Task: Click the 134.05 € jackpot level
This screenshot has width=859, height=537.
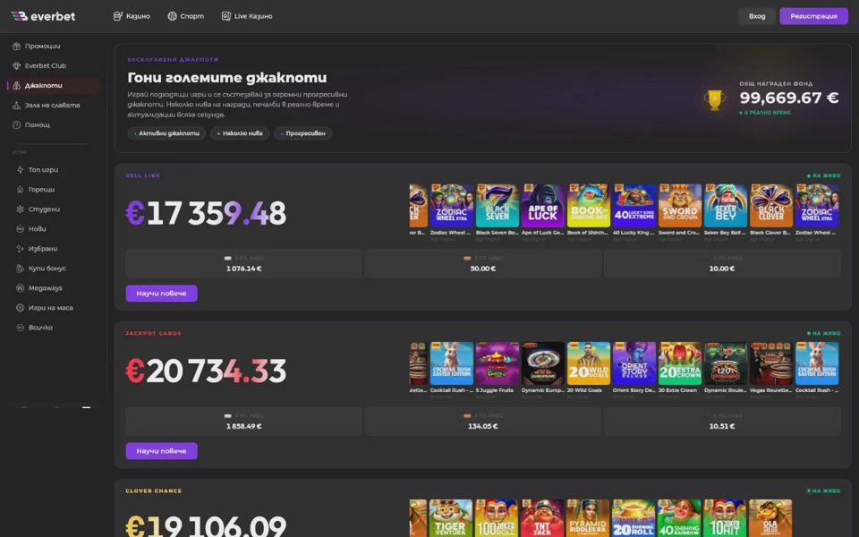Action: (482, 426)
